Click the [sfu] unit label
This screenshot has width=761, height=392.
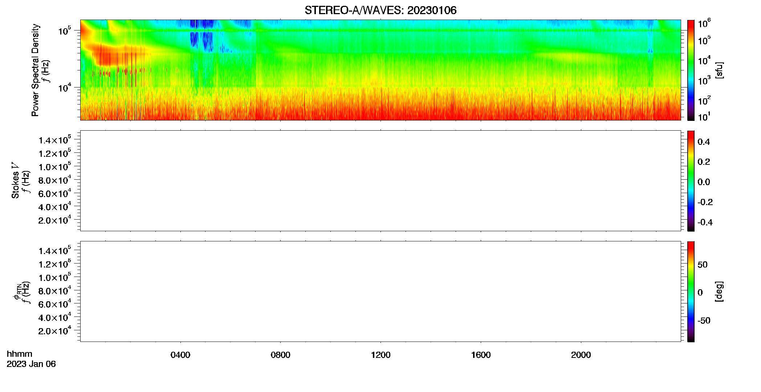coord(719,70)
